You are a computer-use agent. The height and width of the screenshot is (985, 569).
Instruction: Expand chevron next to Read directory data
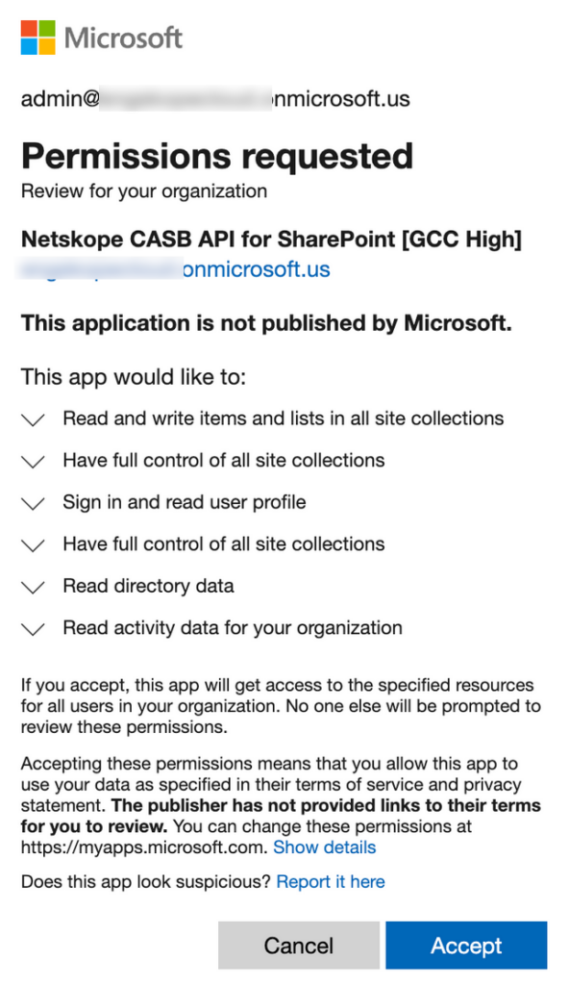click(x=33, y=588)
